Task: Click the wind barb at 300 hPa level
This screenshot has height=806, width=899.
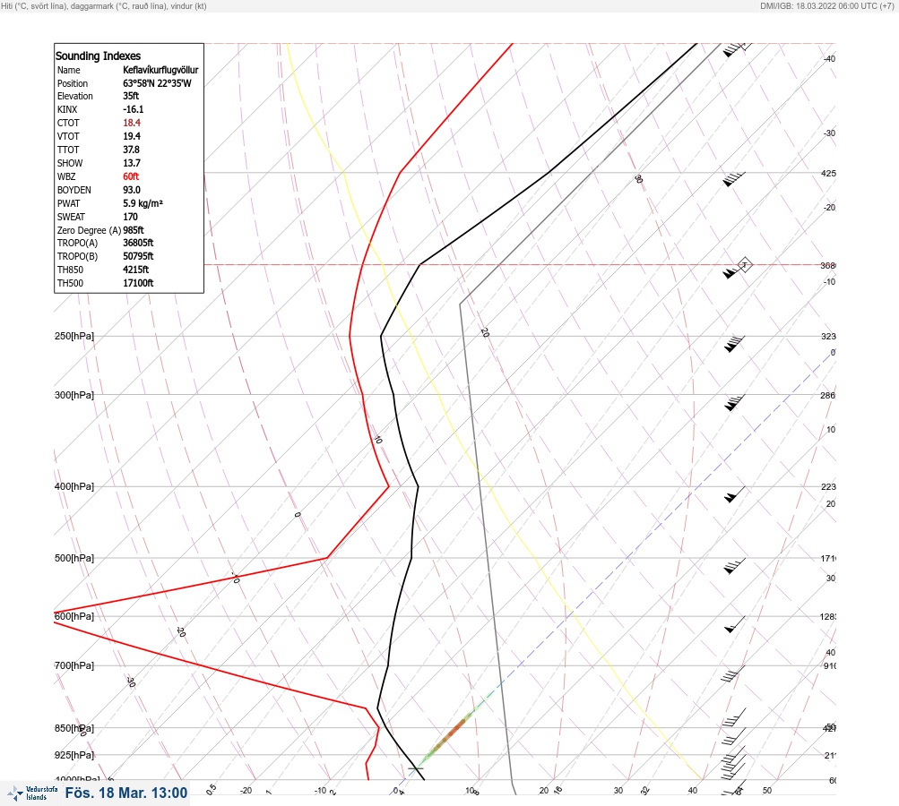Action: (734, 403)
